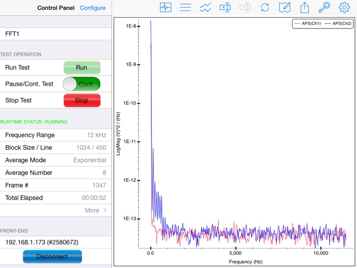Open the key license icon
Viewport: 357px width, 268px height.
(324, 7)
